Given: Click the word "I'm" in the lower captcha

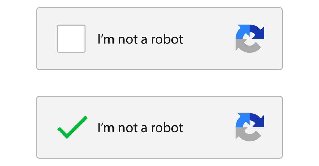Looking at the screenshot, I should click(x=106, y=128).
